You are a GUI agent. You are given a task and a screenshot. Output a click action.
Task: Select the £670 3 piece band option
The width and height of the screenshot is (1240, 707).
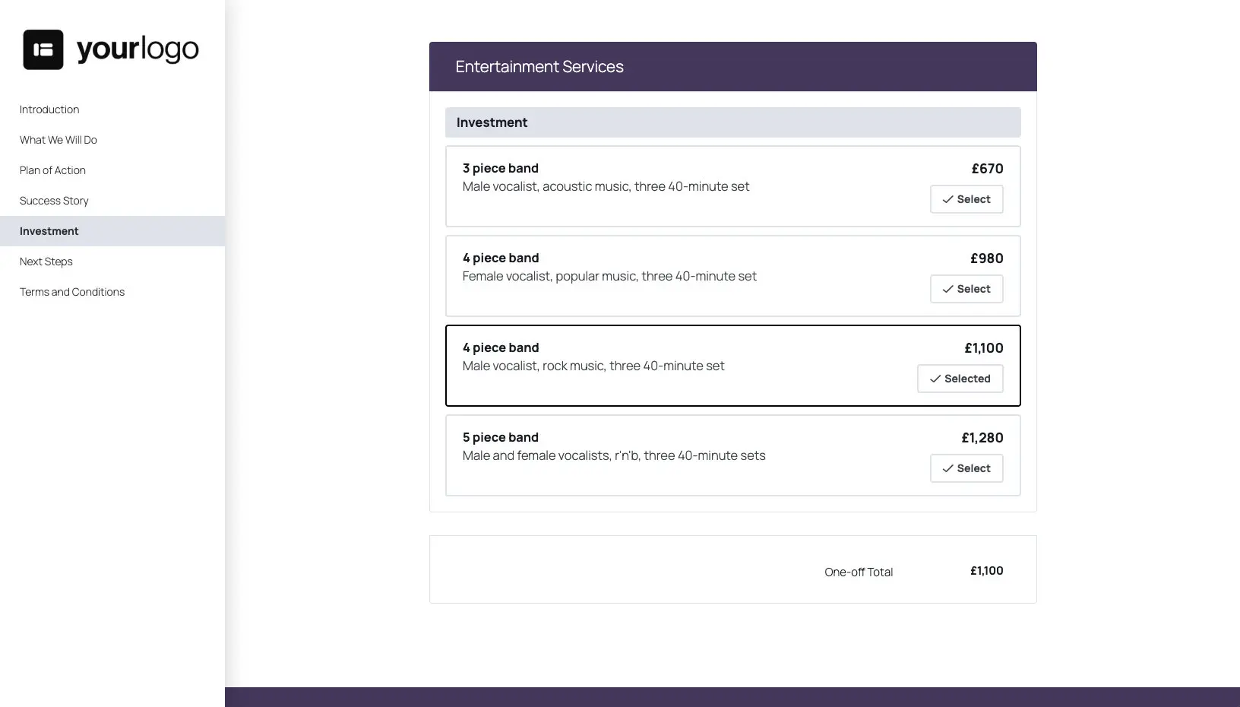click(x=966, y=199)
